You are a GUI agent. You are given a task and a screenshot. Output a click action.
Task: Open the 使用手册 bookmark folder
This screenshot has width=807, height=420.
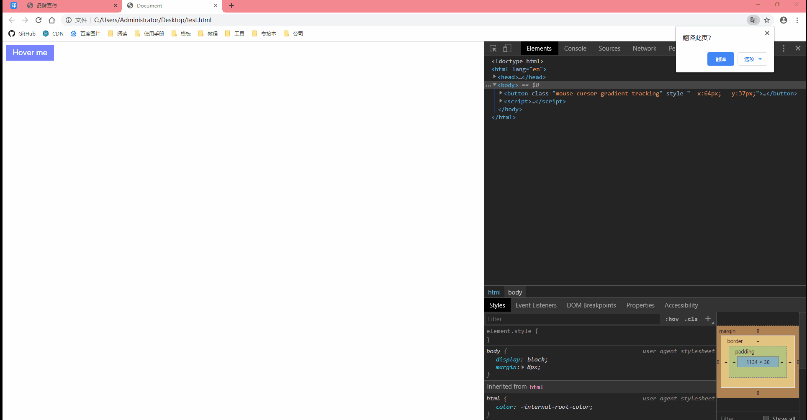coord(149,33)
